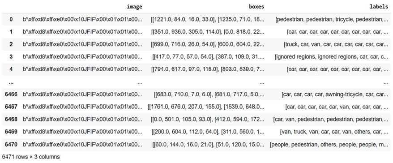
Task: Click image bytes cell in row 1
Action: click(x=82, y=32)
